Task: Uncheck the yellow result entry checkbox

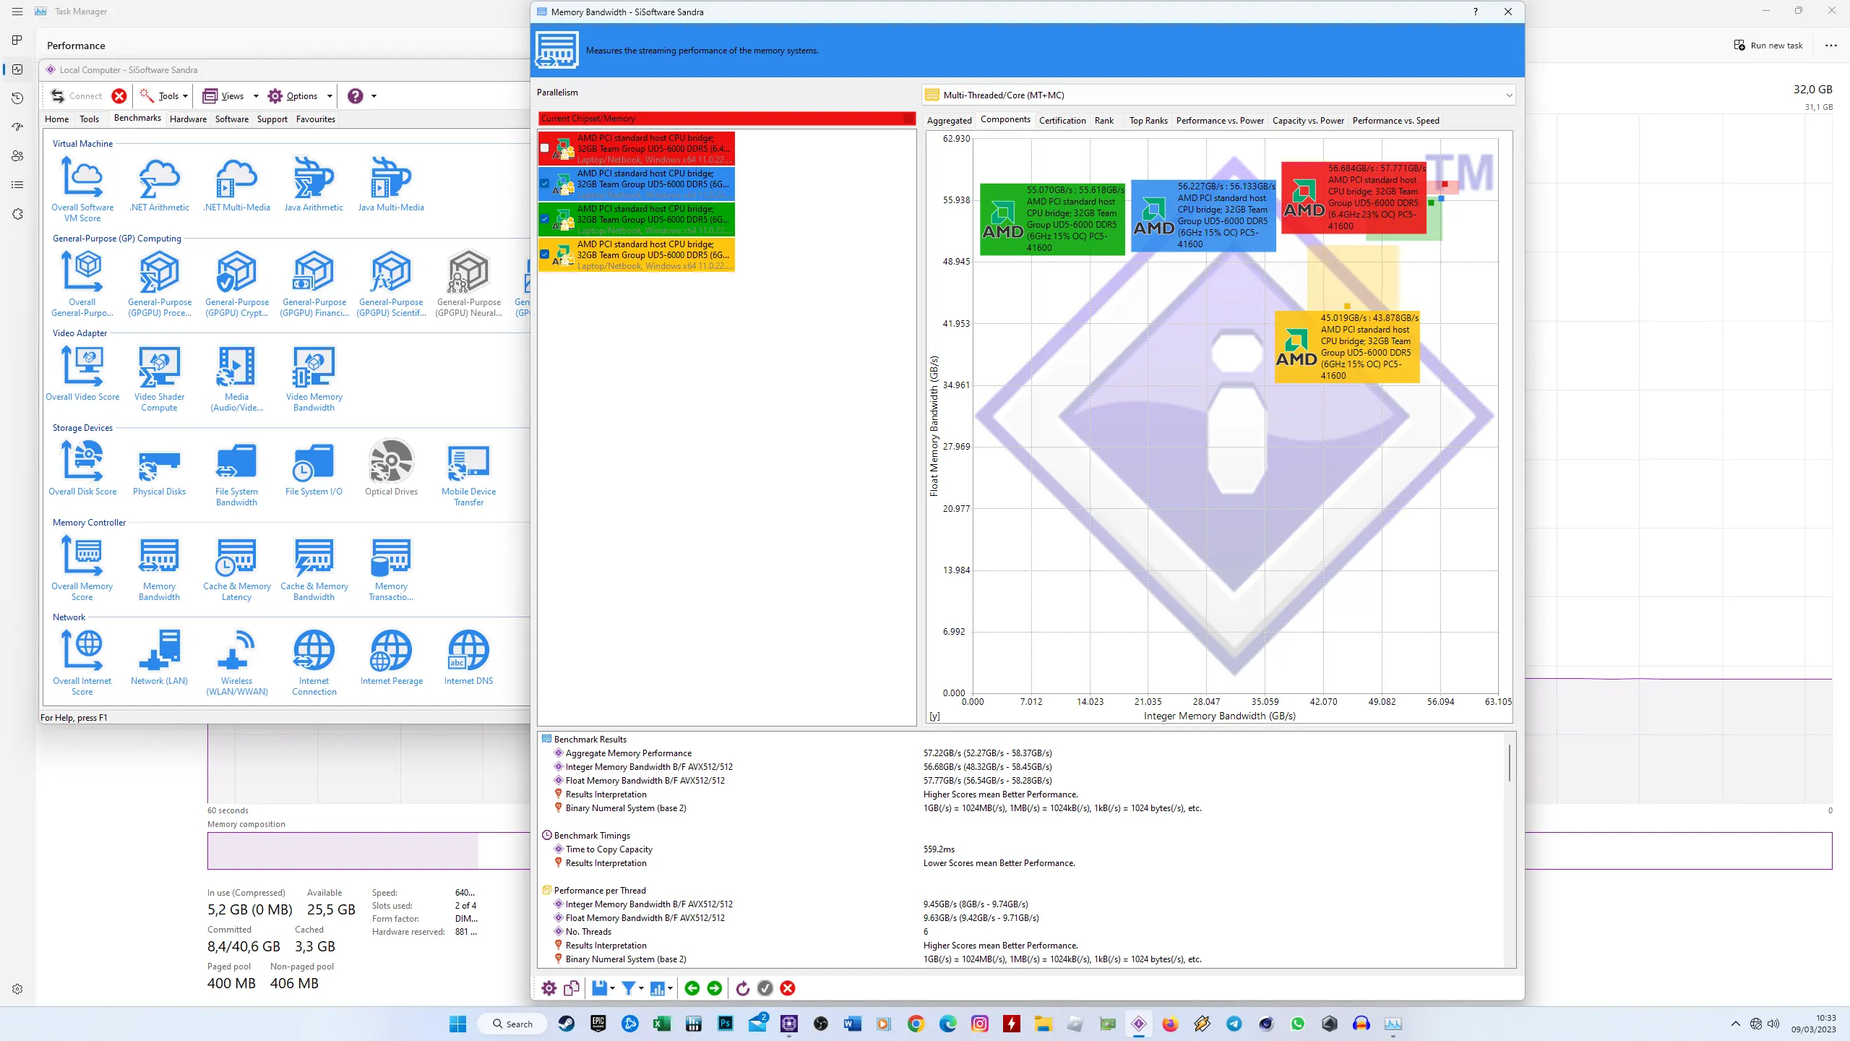Action: [x=545, y=254]
